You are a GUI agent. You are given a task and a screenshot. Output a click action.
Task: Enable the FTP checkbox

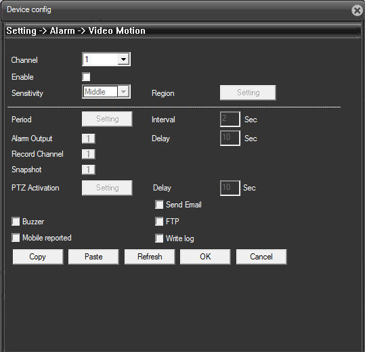click(159, 222)
